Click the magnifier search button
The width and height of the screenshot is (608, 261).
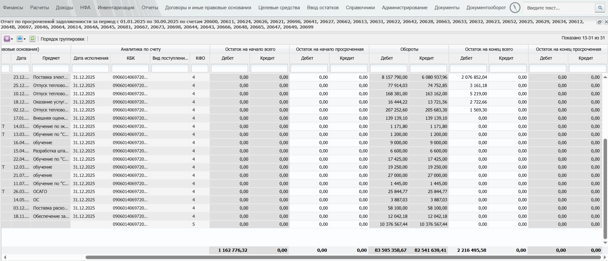600,8
